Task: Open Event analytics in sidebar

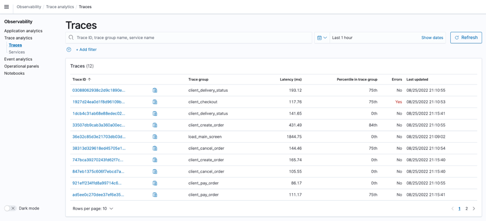Action: (x=18, y=59)
